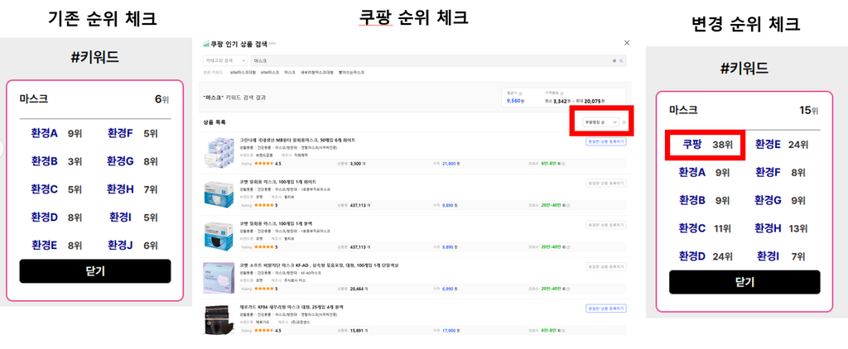Select 환경E 24위 in the 변경 순위 panel
The image size is (848, 349).
[x=782, y=144]
